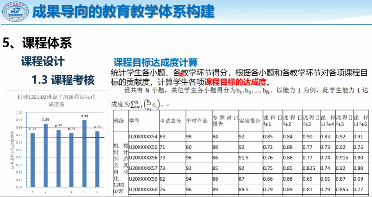Click the university logo in the header
Screen dimensions: 372x197
tap(13, 12)
